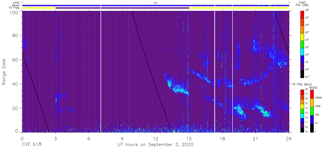The width and height of the screenshot is (325, 150).
Task: Pick the top red power swatch below 10^8
Action: point(302,14)
